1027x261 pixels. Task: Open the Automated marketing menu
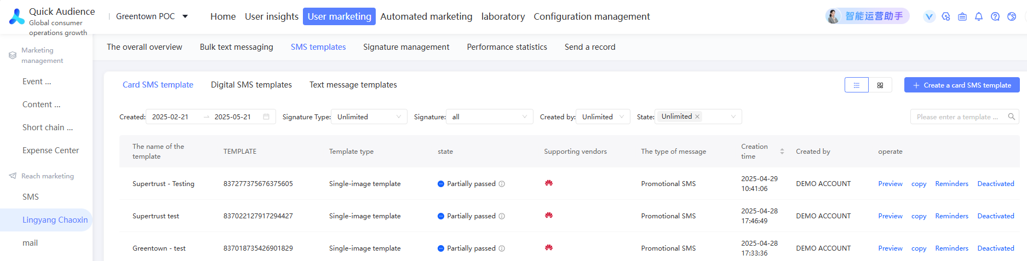(426, 16)
